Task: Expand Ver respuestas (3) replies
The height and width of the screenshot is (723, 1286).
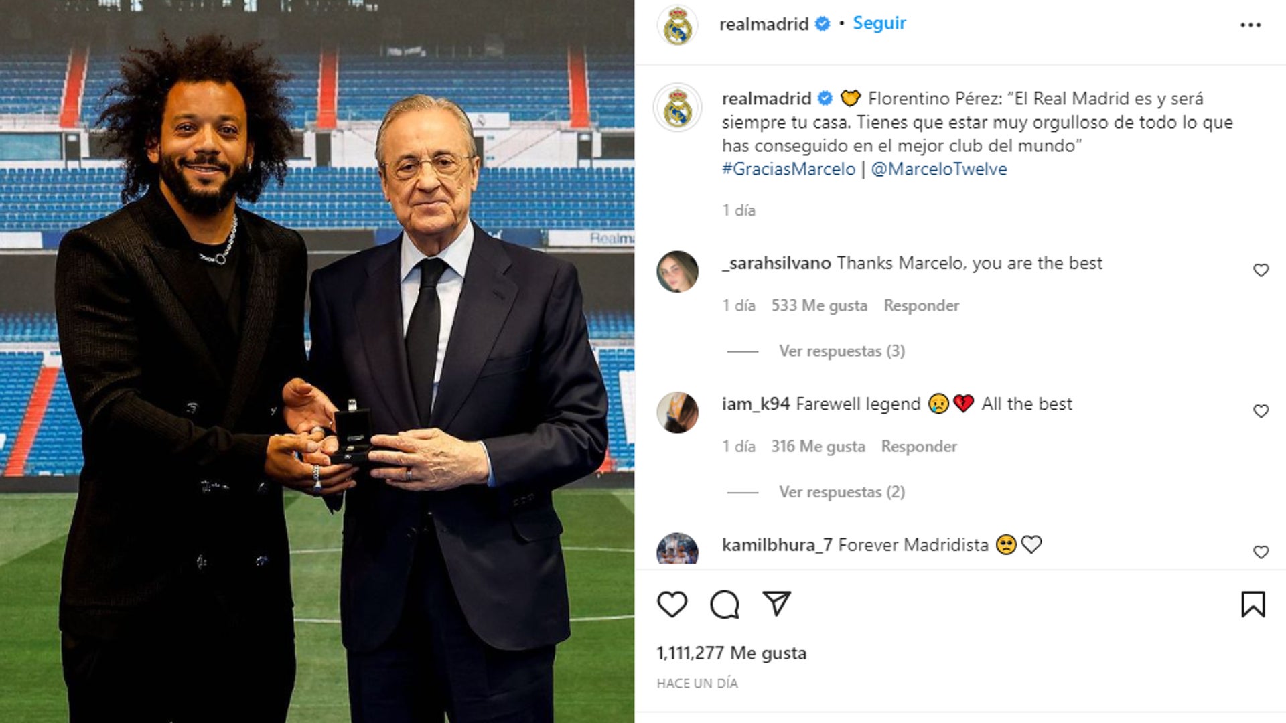Action: coord(841,351)
